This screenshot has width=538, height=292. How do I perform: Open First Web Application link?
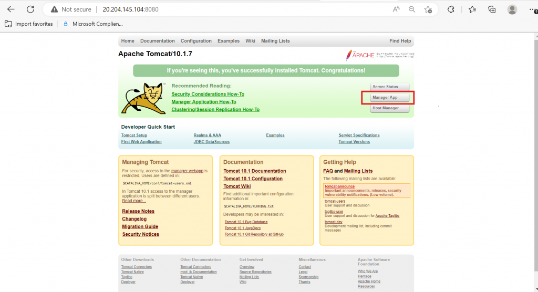tap(141, 142)
